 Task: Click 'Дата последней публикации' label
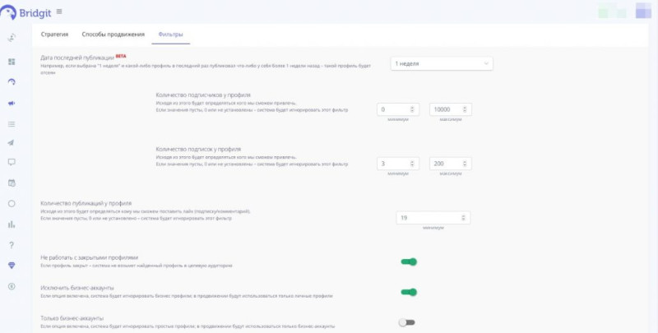[77, 58]
